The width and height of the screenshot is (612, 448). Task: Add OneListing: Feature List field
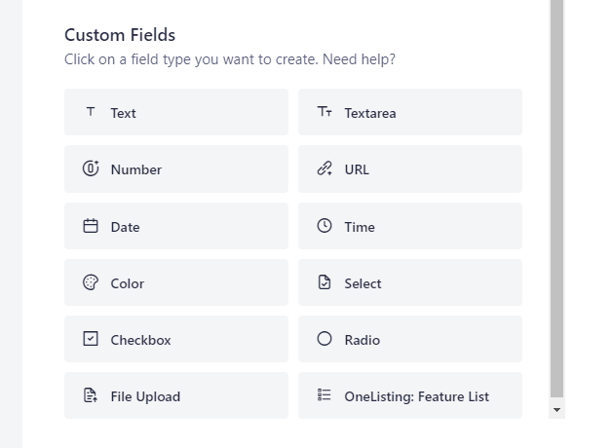(410, 395)
